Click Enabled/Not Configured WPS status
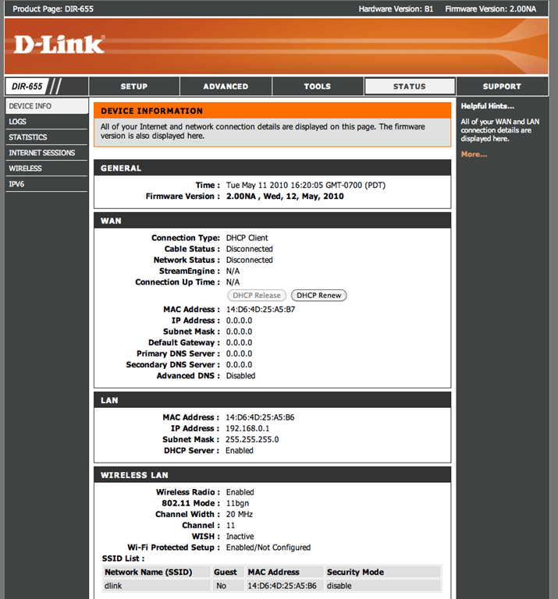Image resolution: width=558 pixels, height=599 pixels. tap(268, 548)
